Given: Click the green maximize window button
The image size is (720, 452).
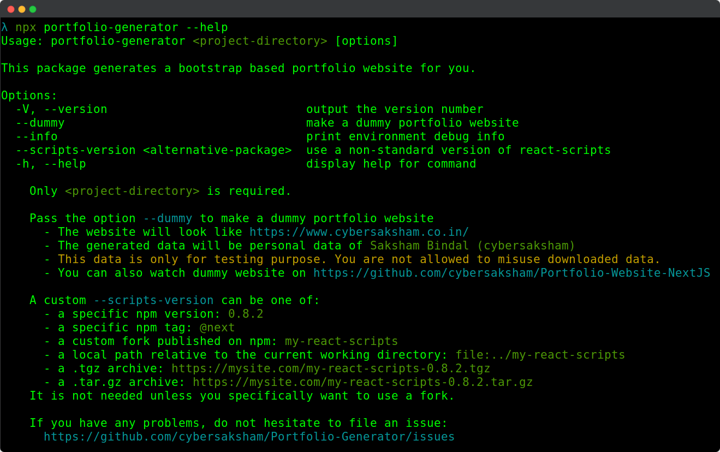Looking at the screenshot, I should (33, 9).
